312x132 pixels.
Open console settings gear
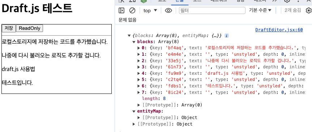309,10
